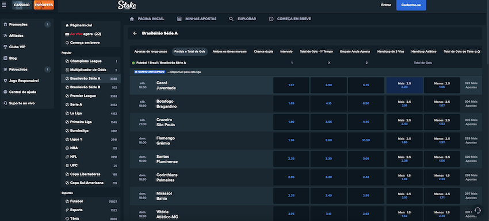Image resolution: width=489 pixels, height=221 pixels.
Task: Click the Suporte ao vivo headset icon
Action: click(x=5, y=103)
